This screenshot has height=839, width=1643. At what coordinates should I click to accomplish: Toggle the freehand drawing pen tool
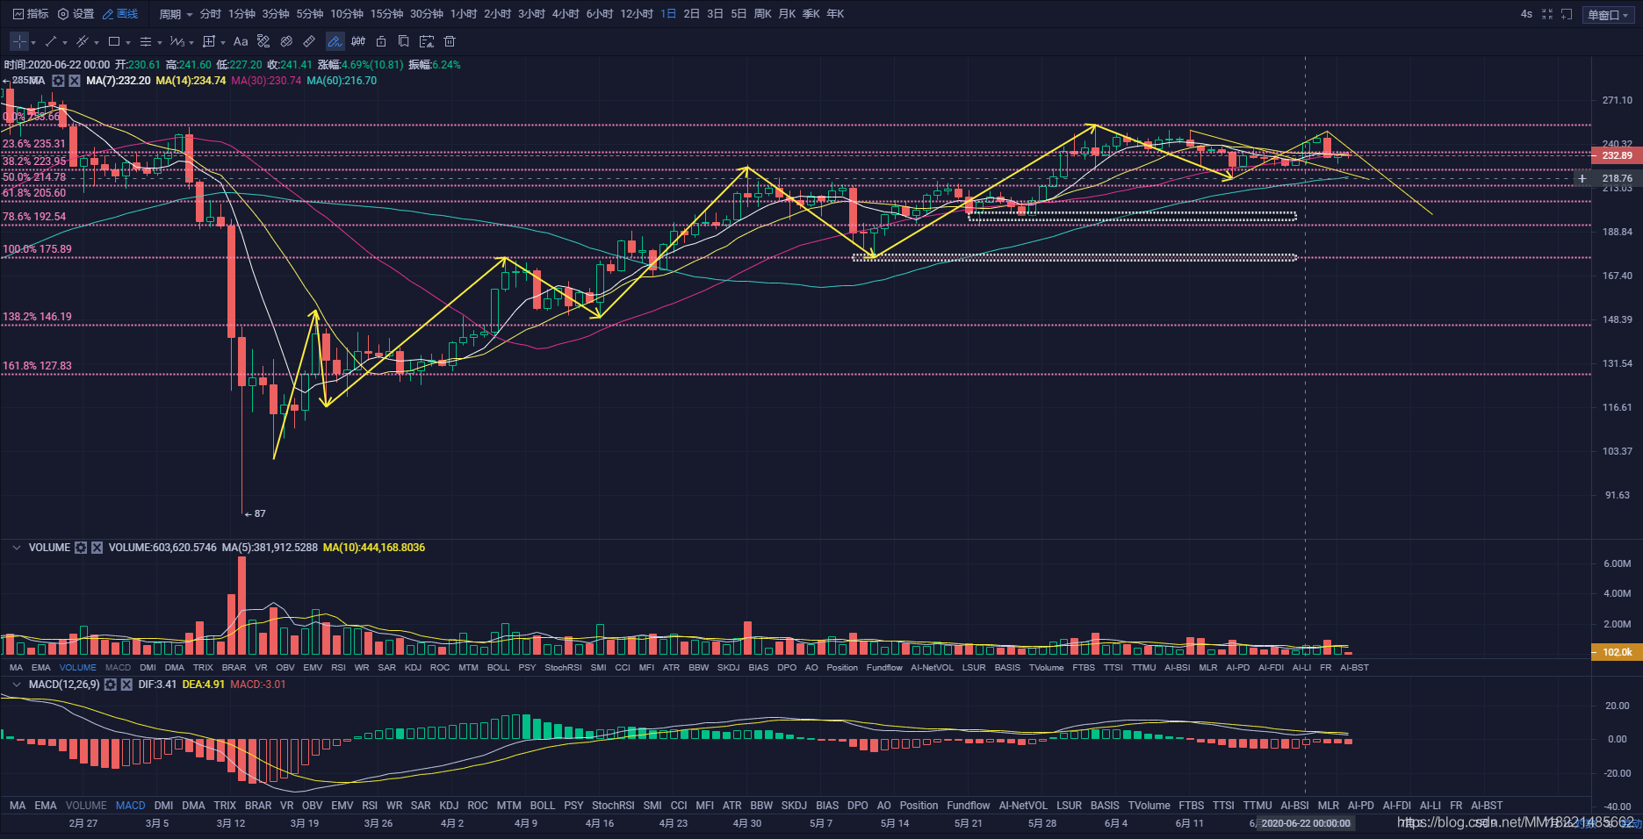point(335,41)
